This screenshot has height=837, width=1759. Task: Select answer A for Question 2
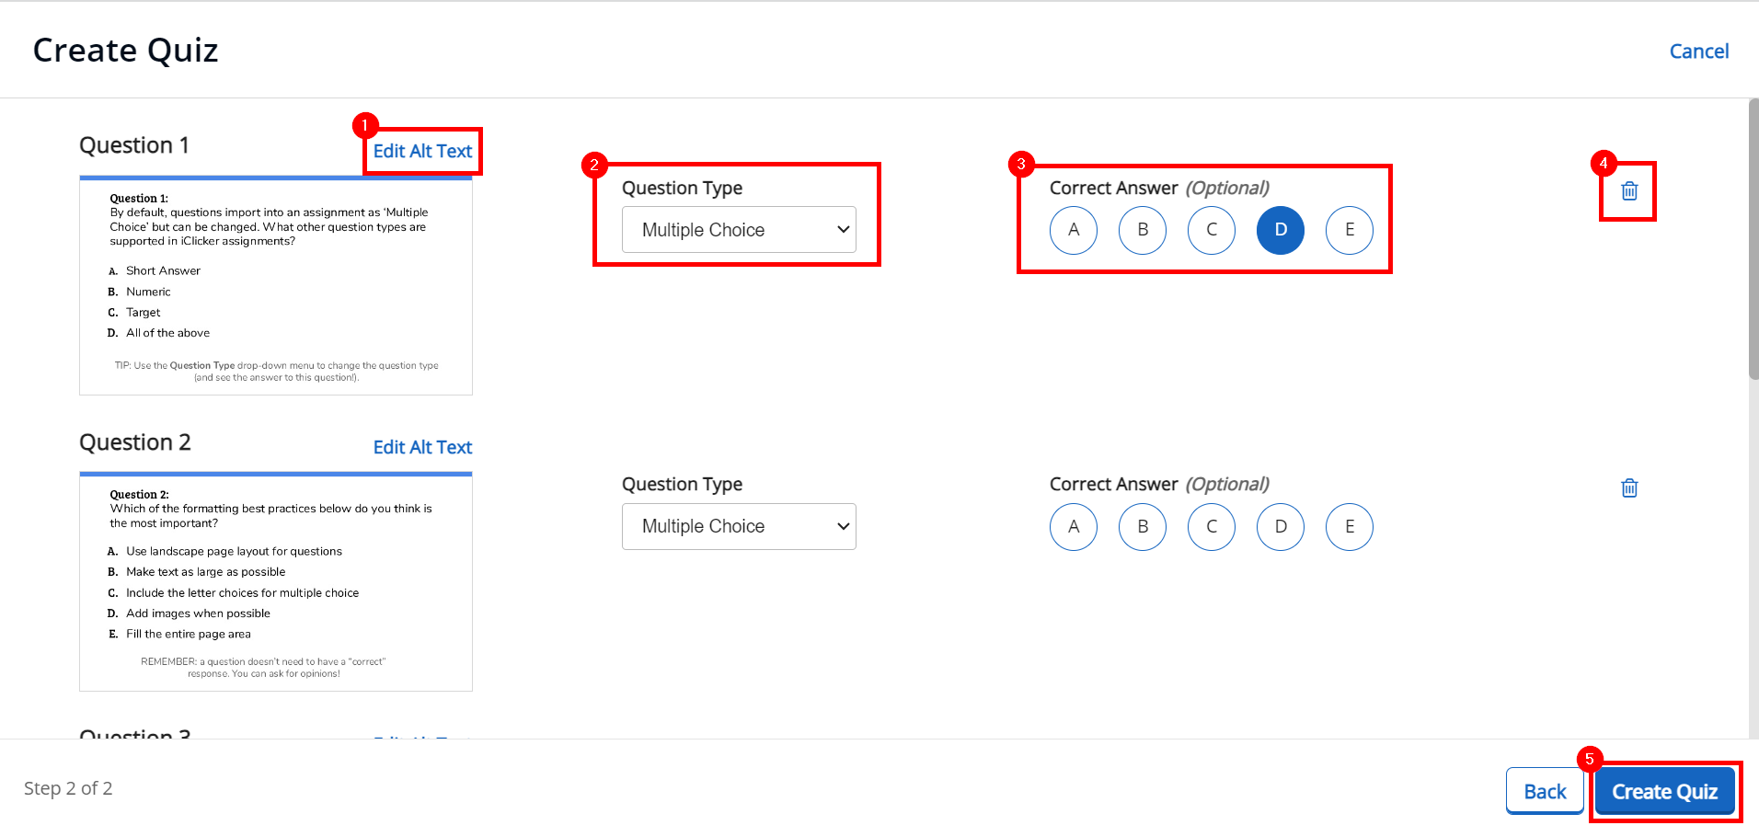(x=1073, y=526)
